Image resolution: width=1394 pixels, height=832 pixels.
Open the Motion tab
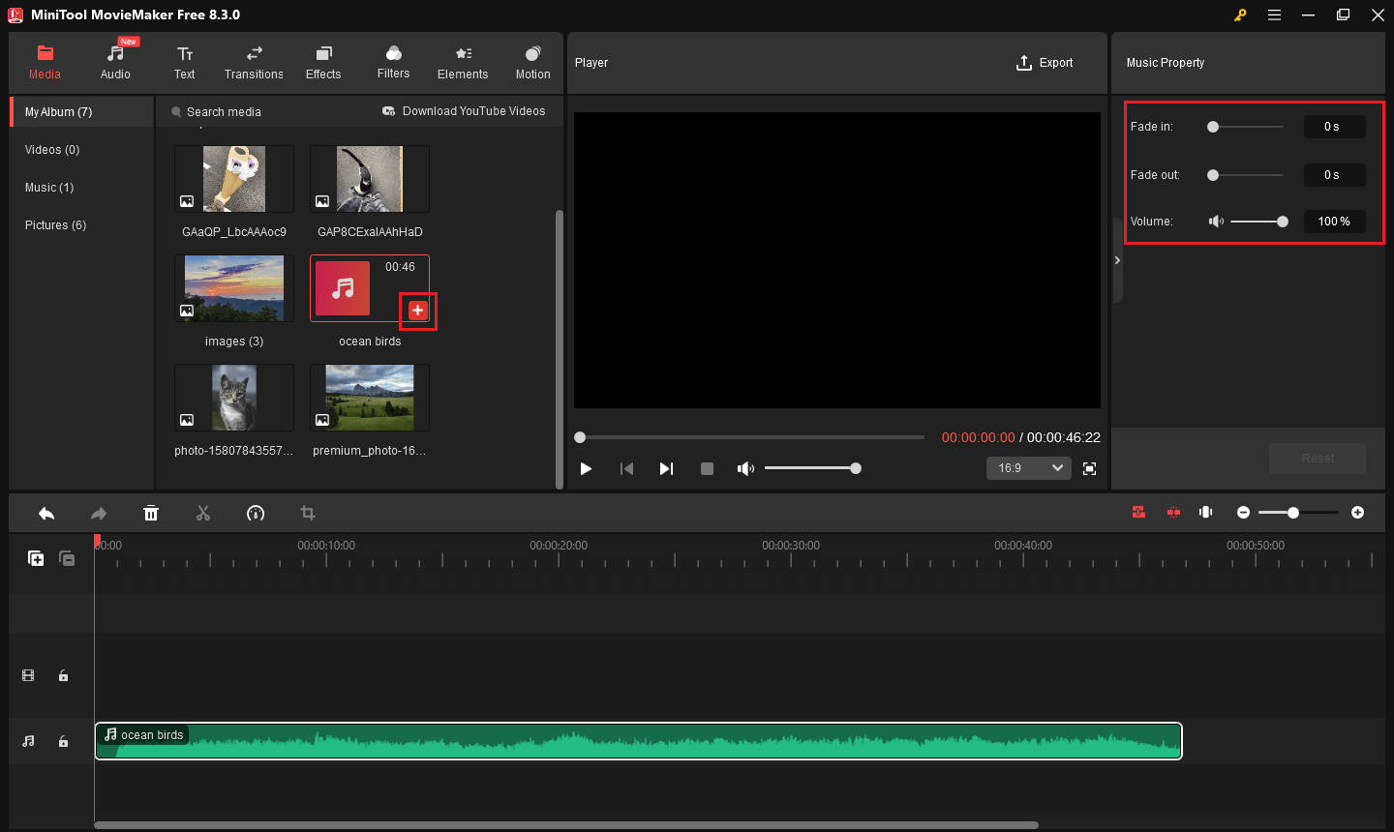[532, 62]
